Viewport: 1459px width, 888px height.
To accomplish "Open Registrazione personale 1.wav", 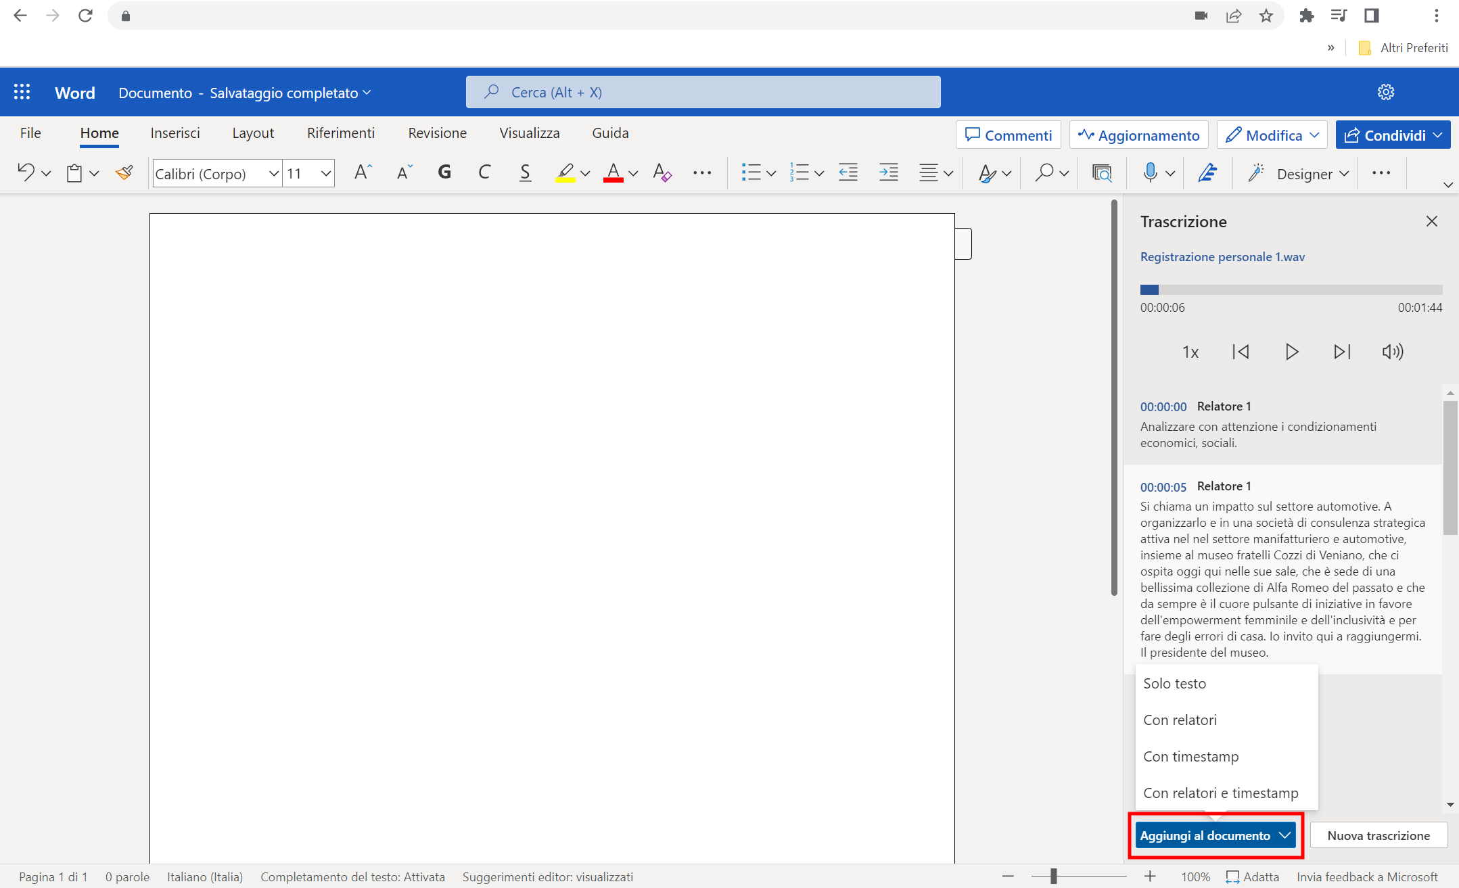I will (x=1222, y=256).
